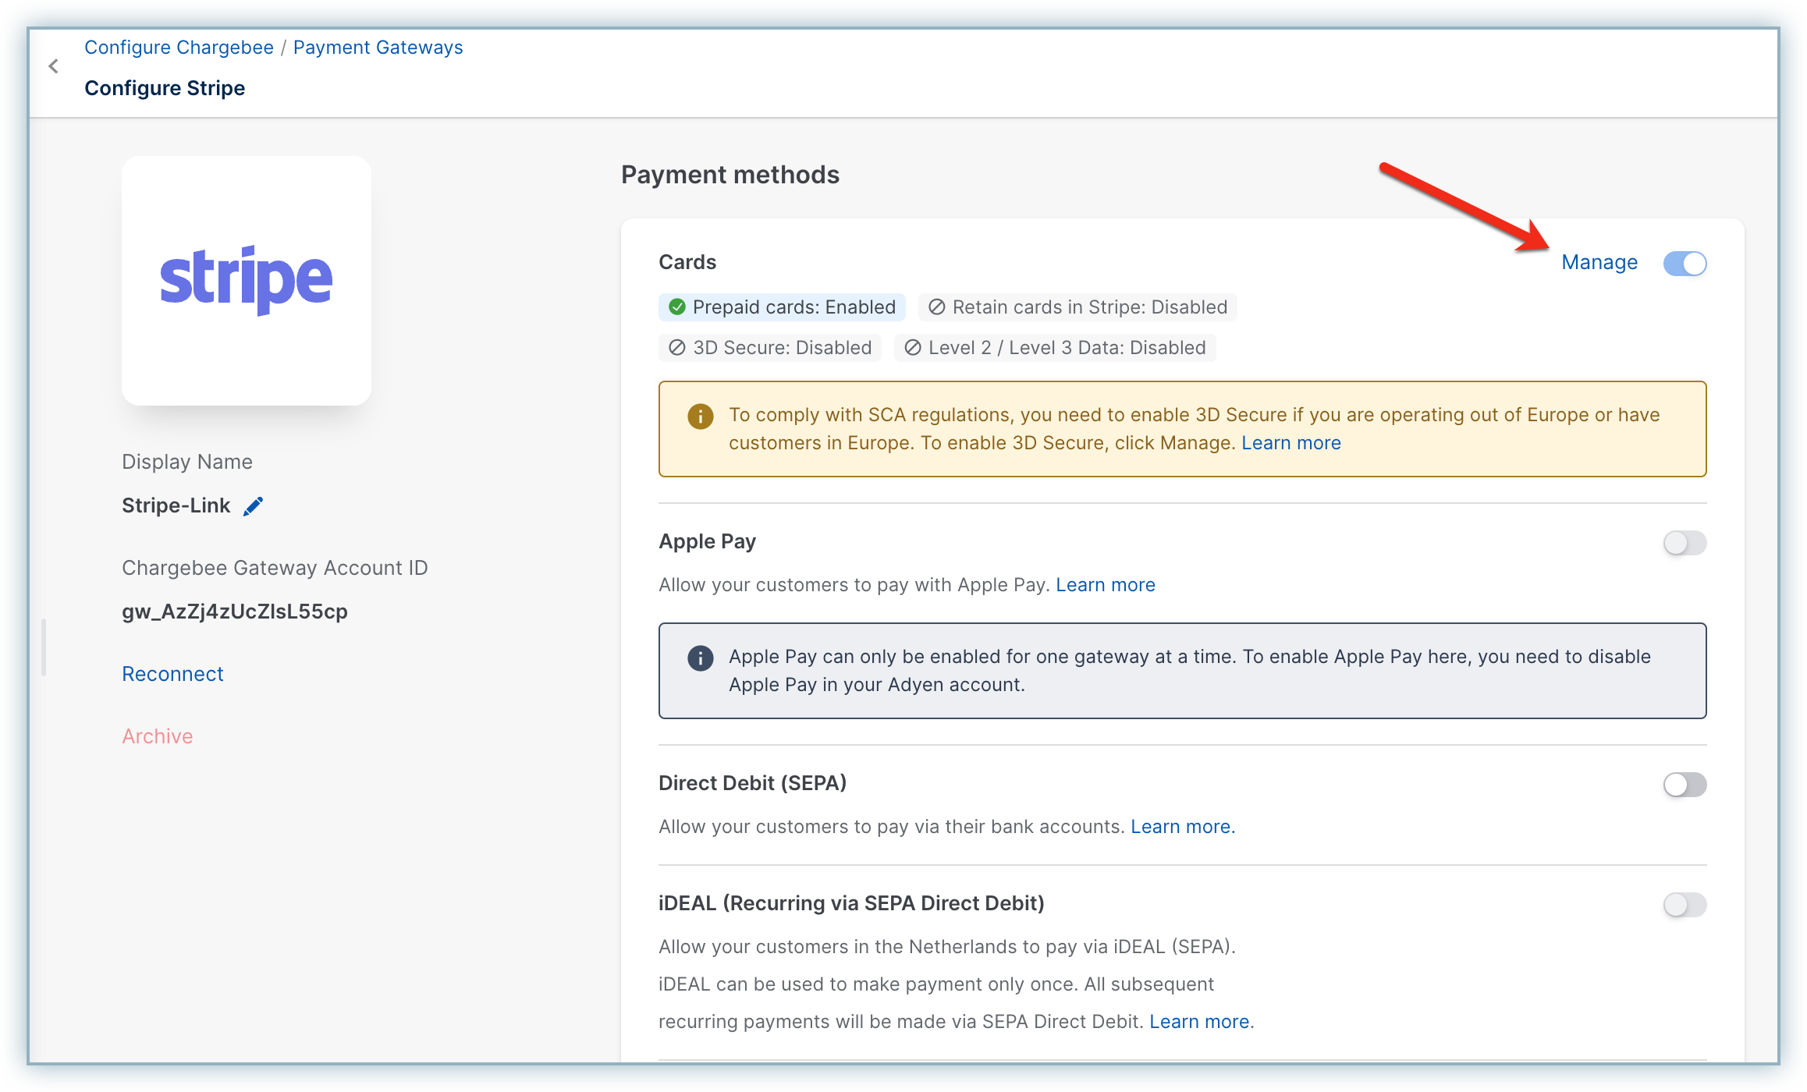Edit display name with pencil icon

click(x=253, y=506)
